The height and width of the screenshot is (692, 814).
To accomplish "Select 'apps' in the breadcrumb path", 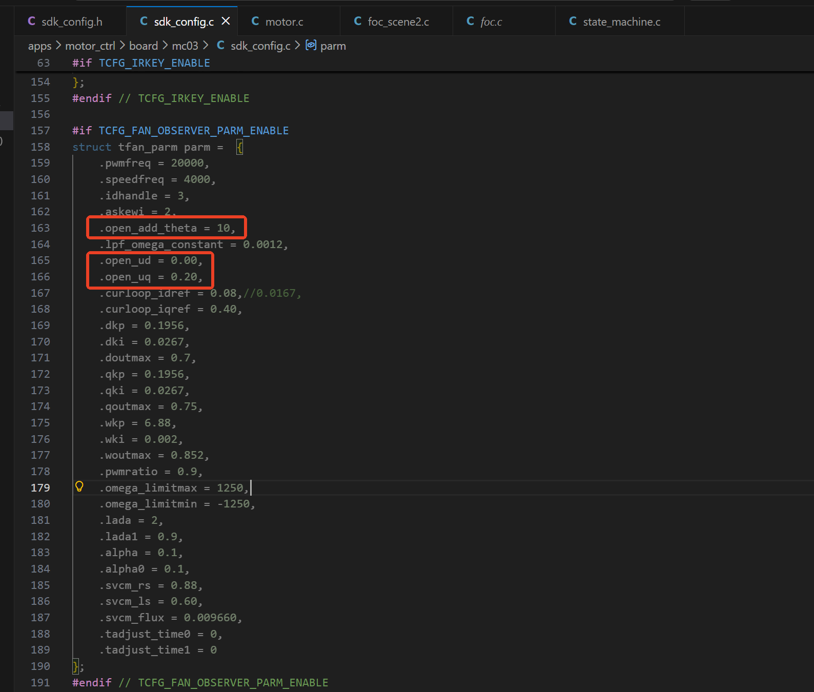I will point(39,46).
